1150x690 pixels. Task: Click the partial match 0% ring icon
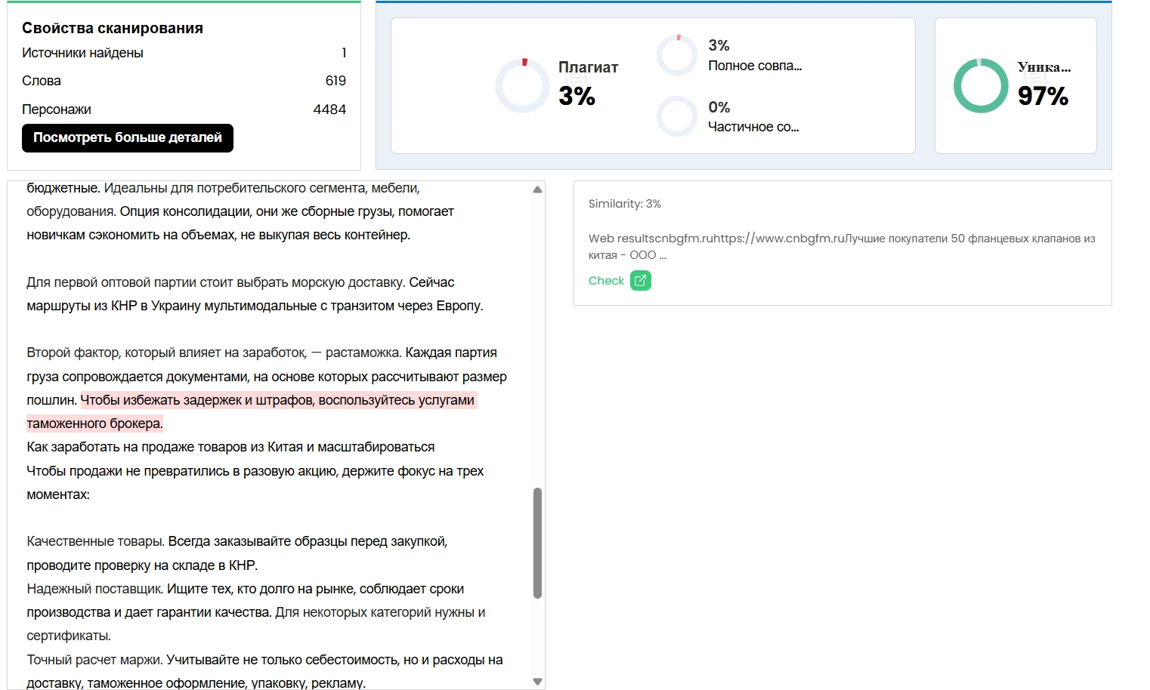click(x=676, y=116)
